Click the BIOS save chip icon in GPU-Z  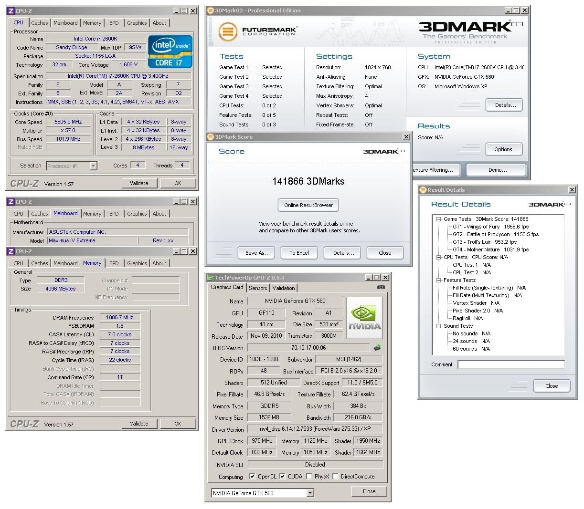[377, 348]
